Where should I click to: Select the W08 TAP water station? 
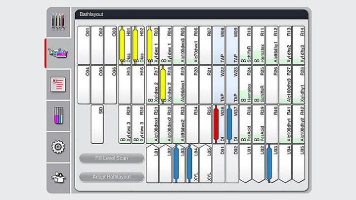tap(219, 45)
